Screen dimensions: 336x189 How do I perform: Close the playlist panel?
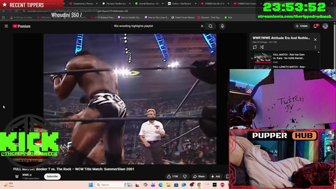pyautogui.click(x=315, y=39)
